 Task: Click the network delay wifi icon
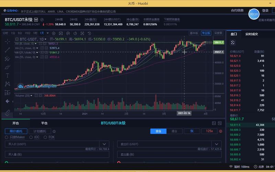[231, 166]
